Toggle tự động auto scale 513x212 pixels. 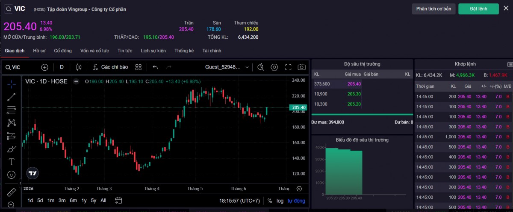296,201
